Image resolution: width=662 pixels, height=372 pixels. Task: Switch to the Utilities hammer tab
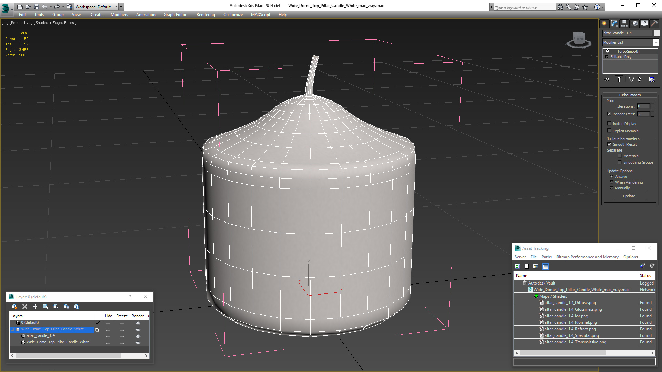pos(654,23)
